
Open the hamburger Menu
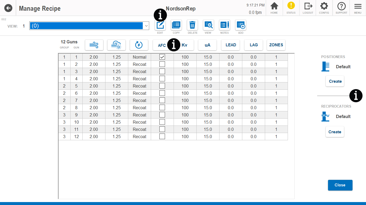[357, 8]
